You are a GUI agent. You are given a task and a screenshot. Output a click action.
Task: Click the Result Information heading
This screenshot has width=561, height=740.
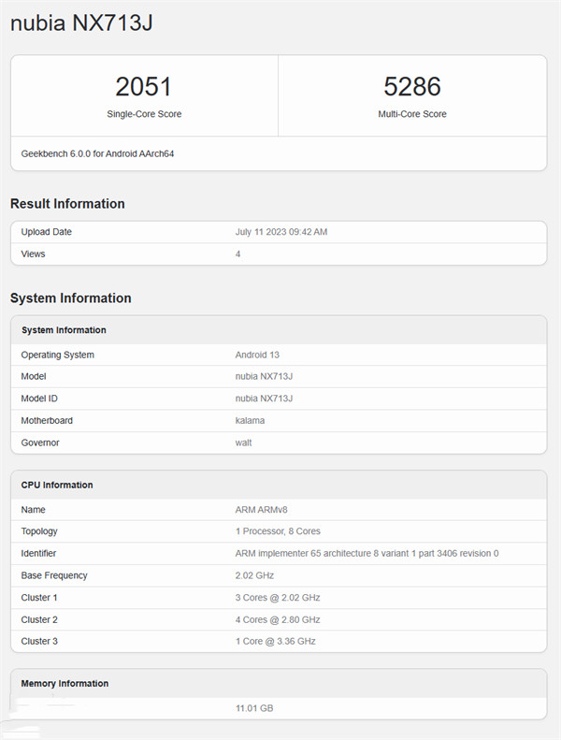67,203
